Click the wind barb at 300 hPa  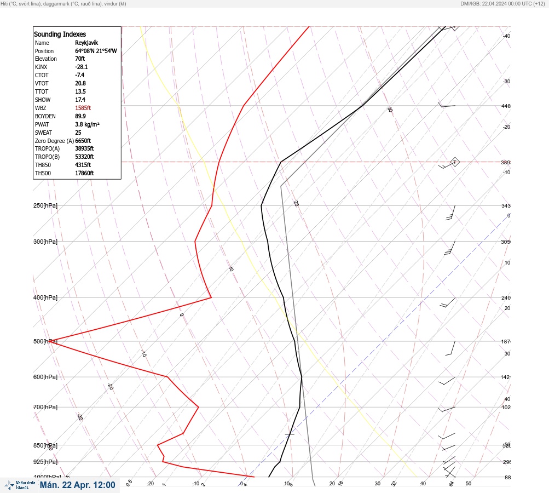pyautogui.click(x=450, y=248)
